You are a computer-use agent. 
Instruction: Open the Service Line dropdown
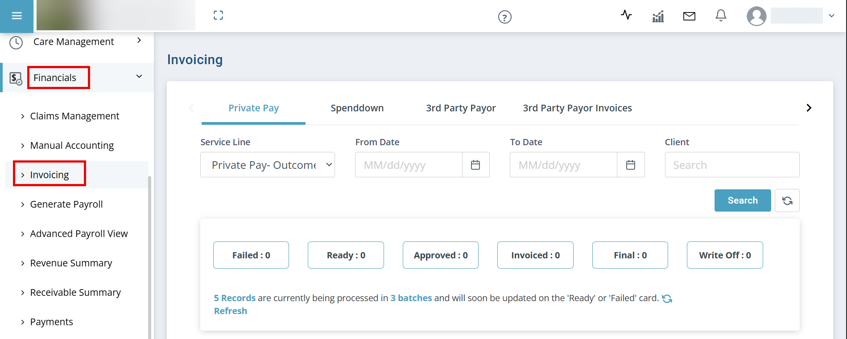(268, 165)
